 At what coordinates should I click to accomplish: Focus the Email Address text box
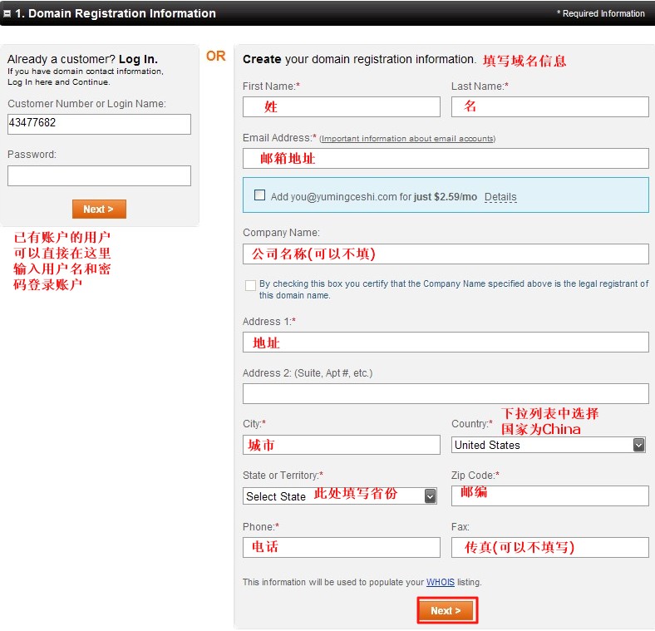(x=446, y=158)
